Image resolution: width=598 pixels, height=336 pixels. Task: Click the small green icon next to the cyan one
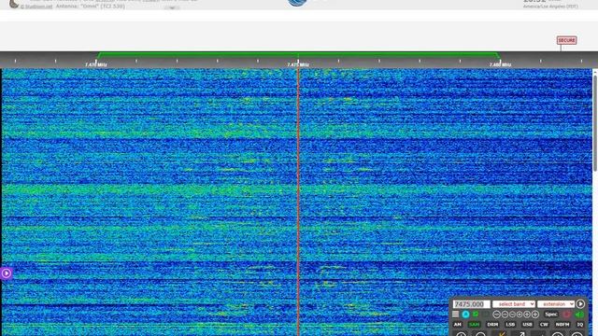(x=476, y=315)
